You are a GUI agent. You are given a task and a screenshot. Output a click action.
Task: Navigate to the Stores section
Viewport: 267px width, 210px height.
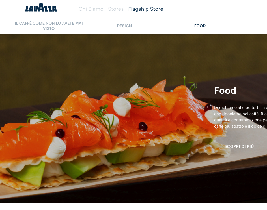116,9
